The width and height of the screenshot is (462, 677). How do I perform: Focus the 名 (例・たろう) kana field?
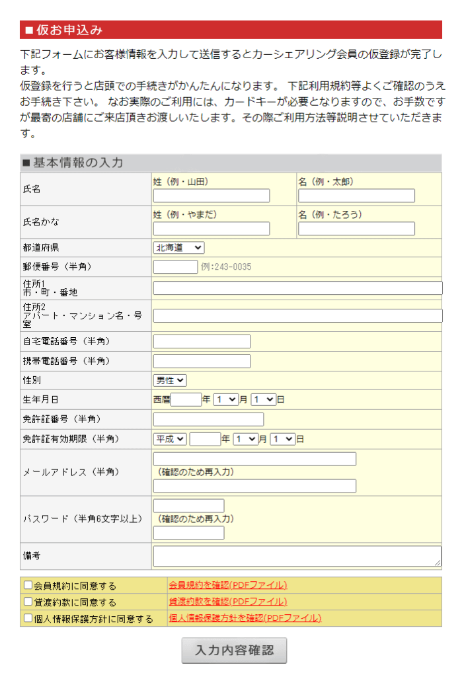pos(357,228)
